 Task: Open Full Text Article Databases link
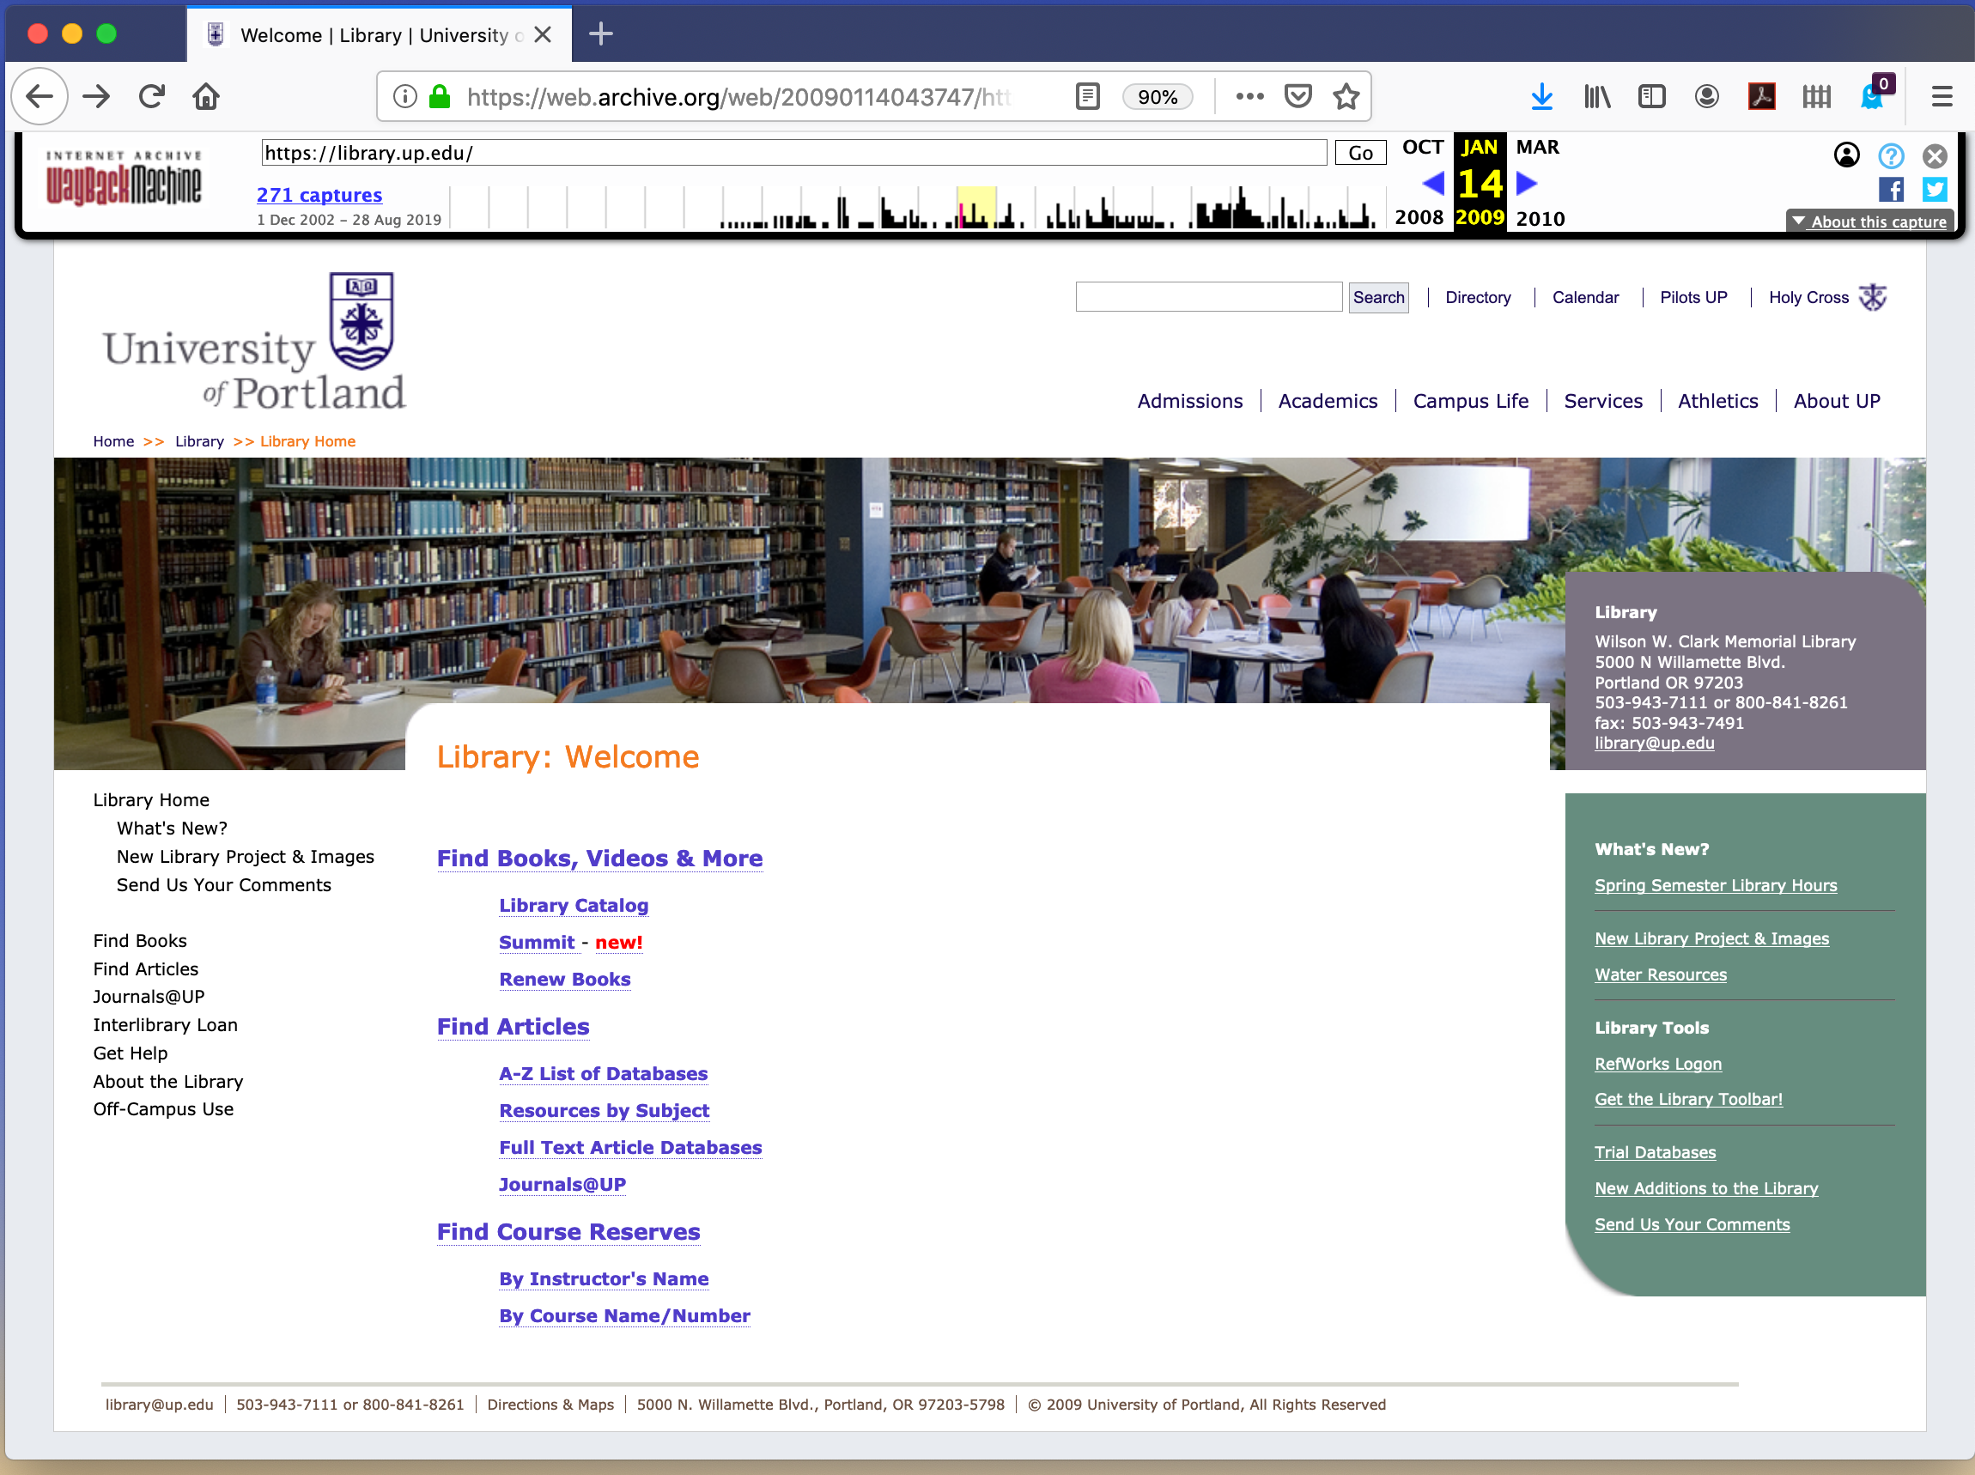coord(630,1147)
